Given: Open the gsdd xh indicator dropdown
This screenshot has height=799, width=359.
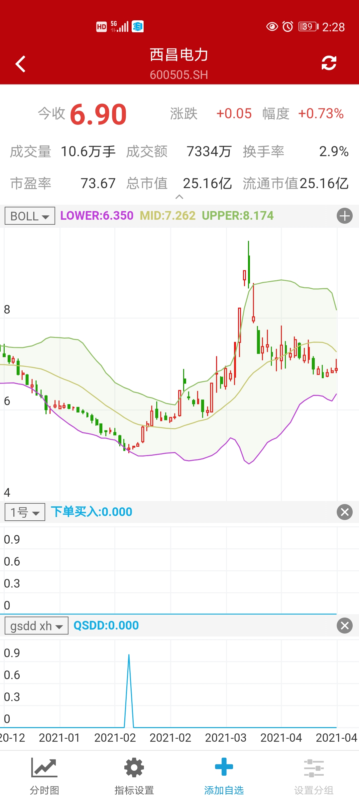Looking at the screenshot, I should (36, 626).
